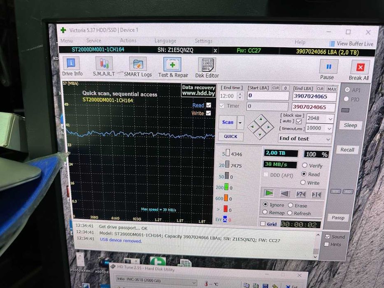Screen dimensions: 384x288
Task: Click CUR button beside Start LBA
Action: click(x=275, y=88)
